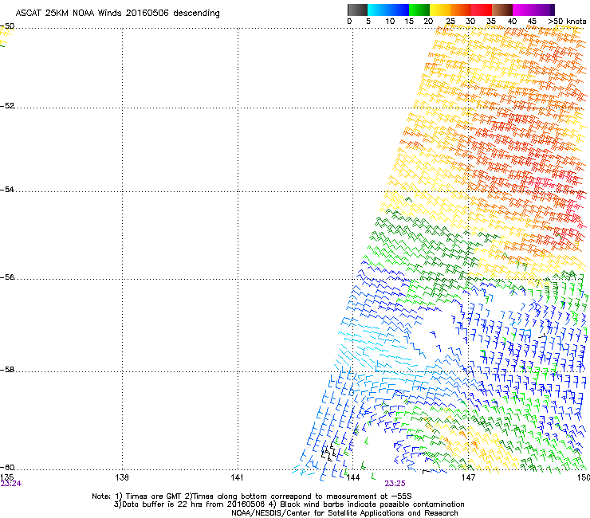Click the -60 latitude axis label

7,467
